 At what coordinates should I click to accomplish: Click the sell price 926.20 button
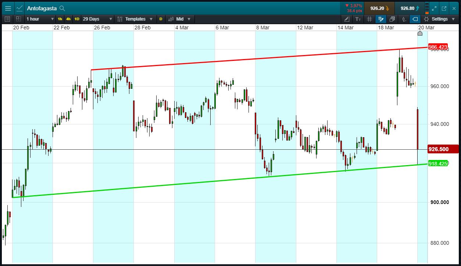(379, 8)
